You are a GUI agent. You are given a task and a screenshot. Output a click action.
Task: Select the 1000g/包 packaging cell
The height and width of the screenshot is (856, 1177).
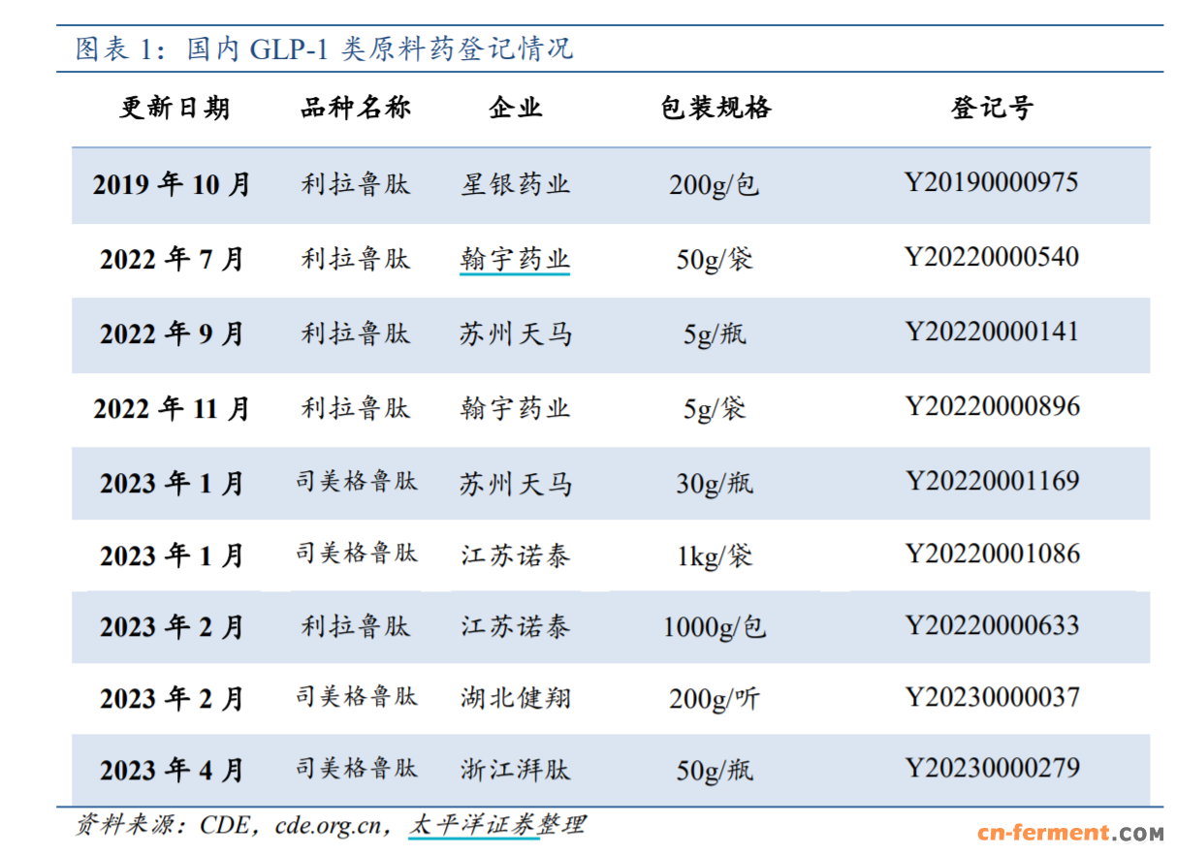715,627
